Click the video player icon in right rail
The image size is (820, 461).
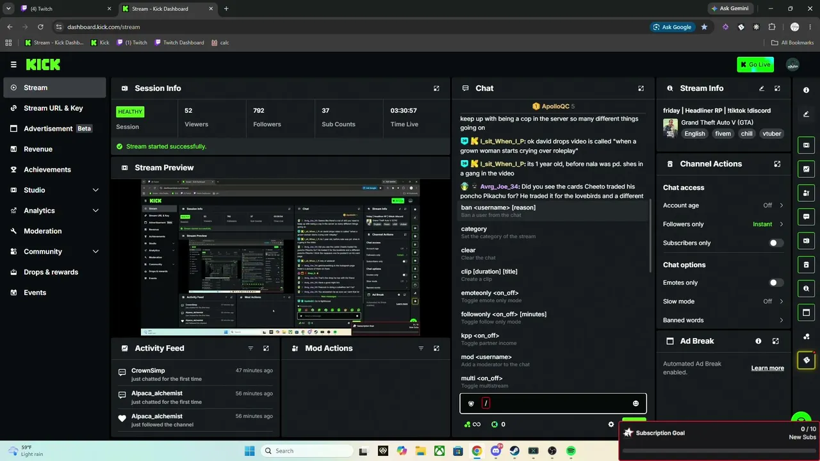click(x=807, y=145)
